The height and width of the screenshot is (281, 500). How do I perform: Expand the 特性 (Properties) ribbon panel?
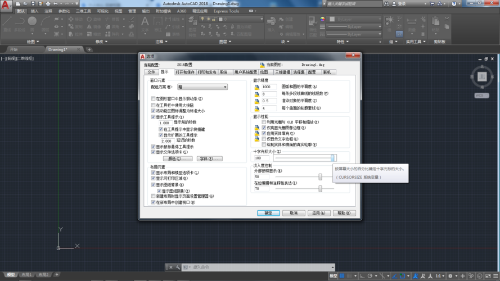343,42
